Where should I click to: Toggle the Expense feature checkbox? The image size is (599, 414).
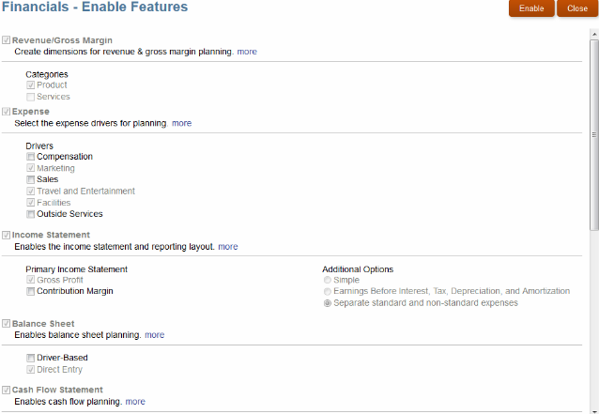pyautogui.click(x=7, y=112)
